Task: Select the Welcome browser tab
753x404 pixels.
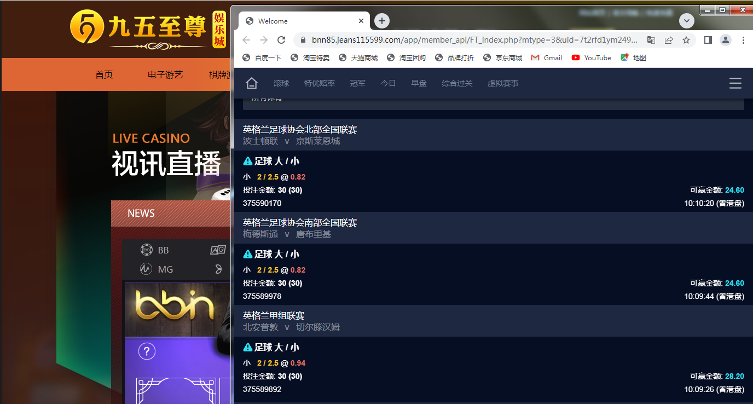Action: (304, 21)
